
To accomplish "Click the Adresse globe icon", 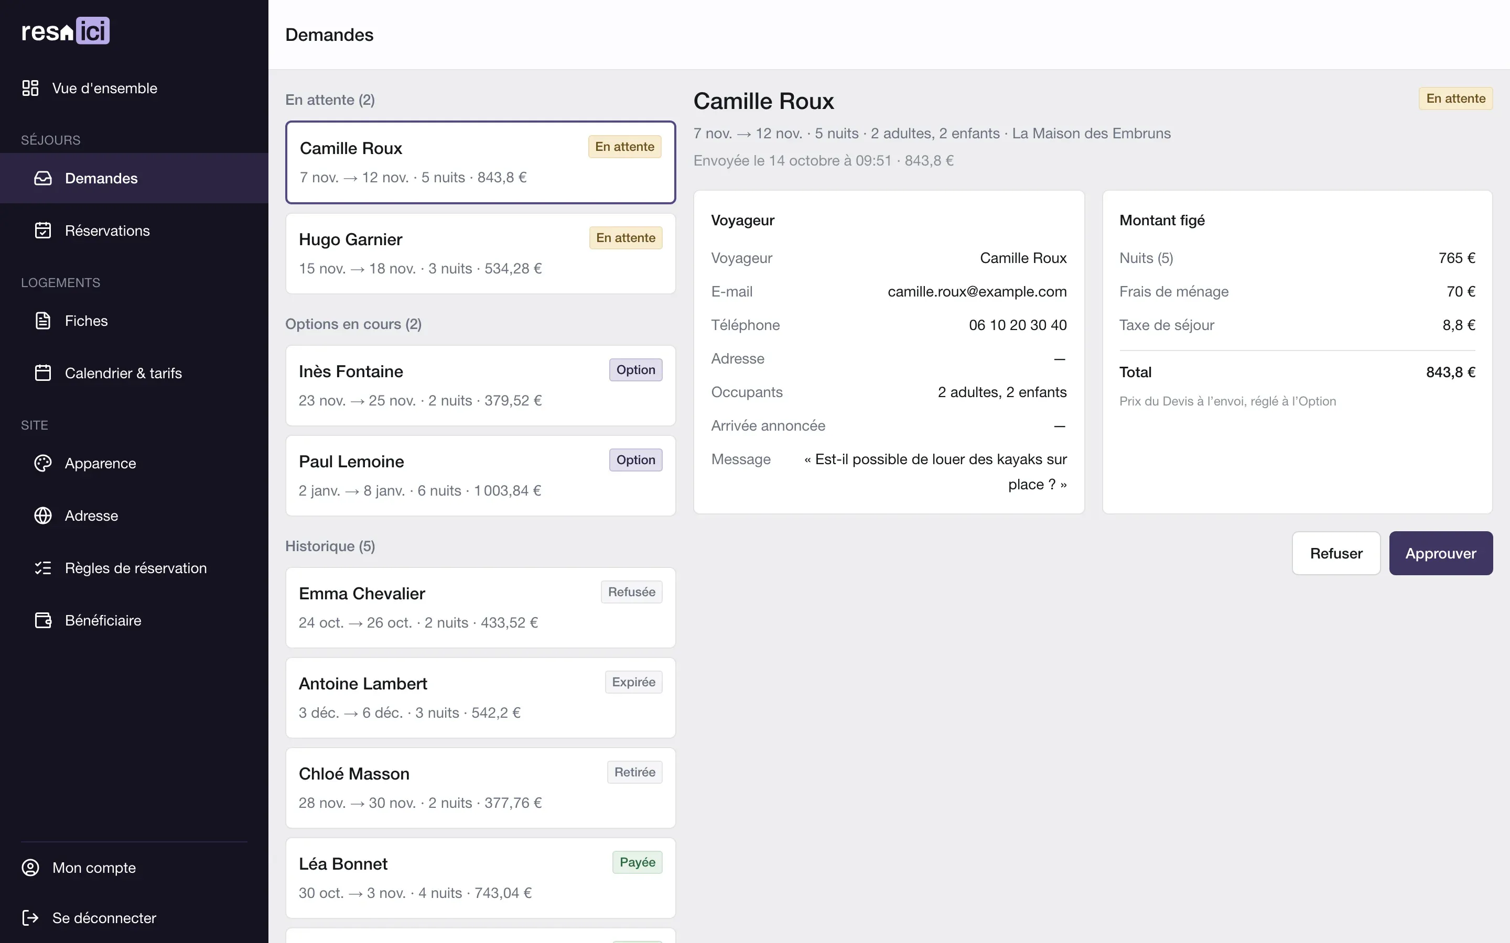I will click(x=43, y=516).
